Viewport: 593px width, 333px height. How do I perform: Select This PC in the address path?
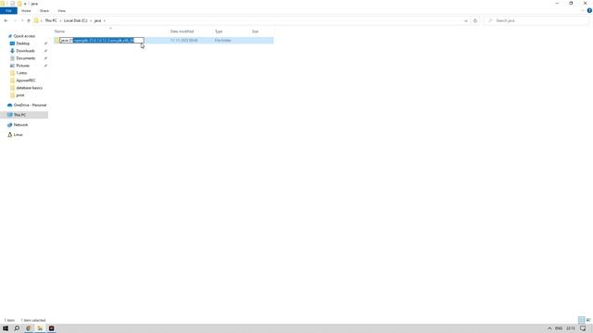[x=51, y=20]
